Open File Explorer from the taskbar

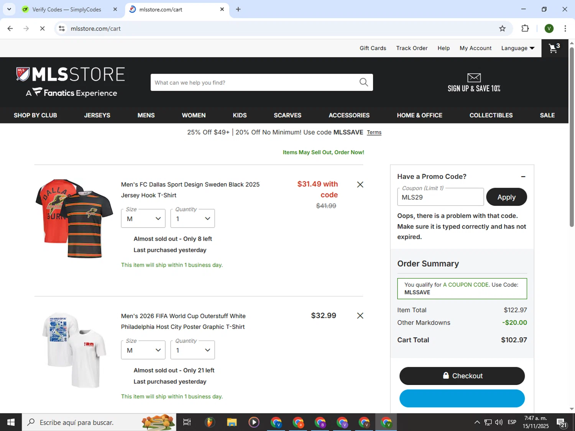pyautogui.click(x=232, y=422)
